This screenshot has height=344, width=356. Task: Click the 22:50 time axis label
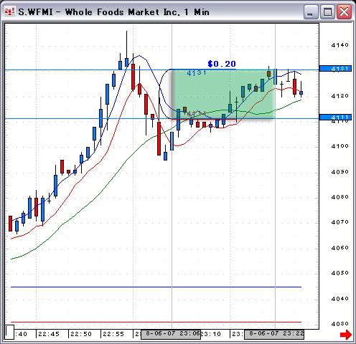[81, 334]
